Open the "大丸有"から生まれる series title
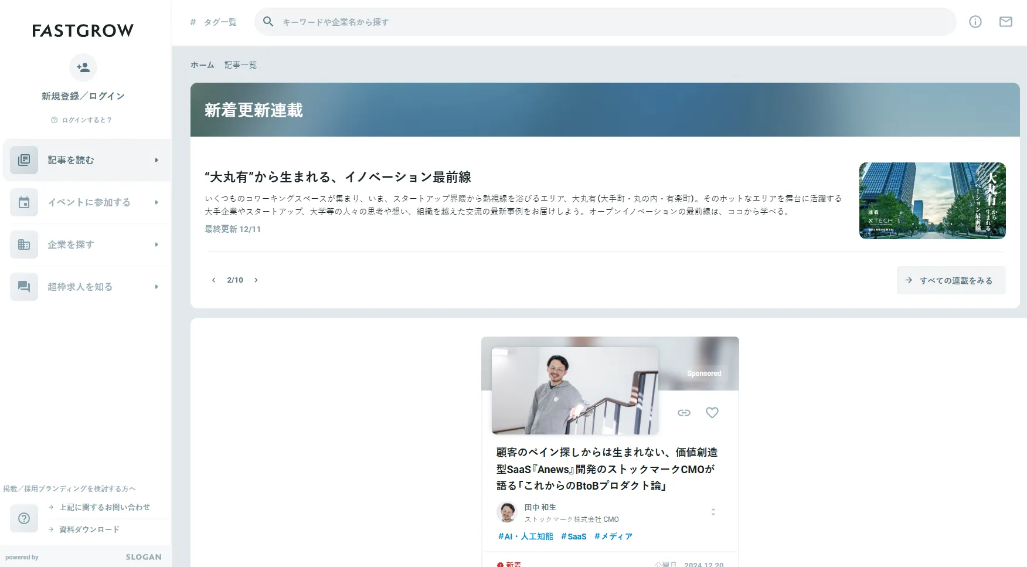Image resolution: width=1027 pixels, height=567 pixels. click(338, 177)
